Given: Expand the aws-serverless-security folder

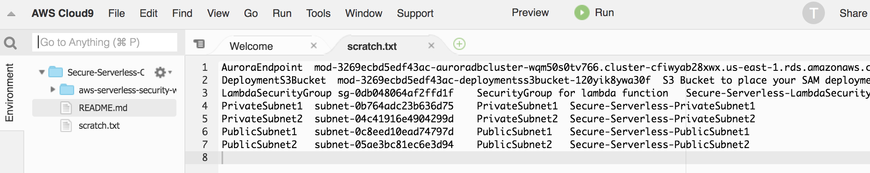Looking at the screenshot, I should click(x=52, y=90).
